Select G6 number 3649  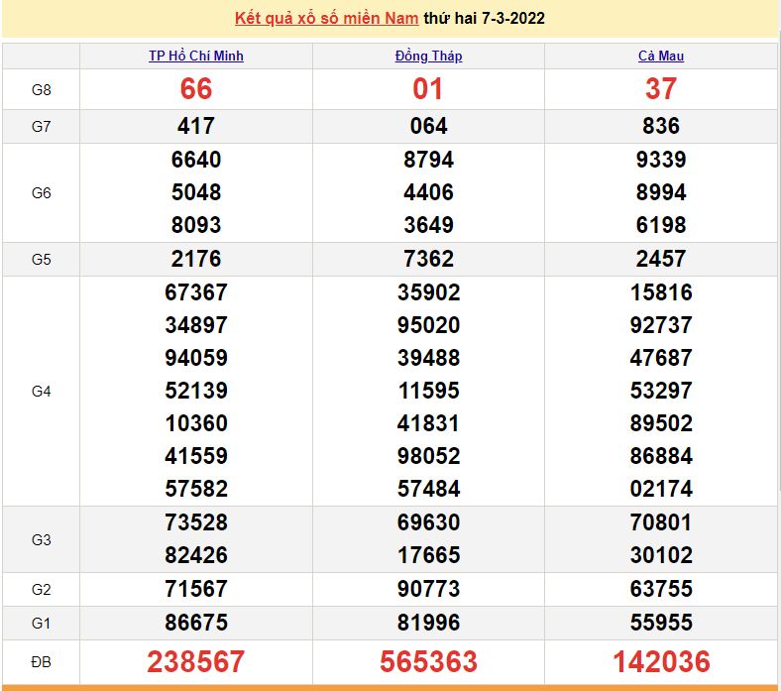tap(428, 225)
